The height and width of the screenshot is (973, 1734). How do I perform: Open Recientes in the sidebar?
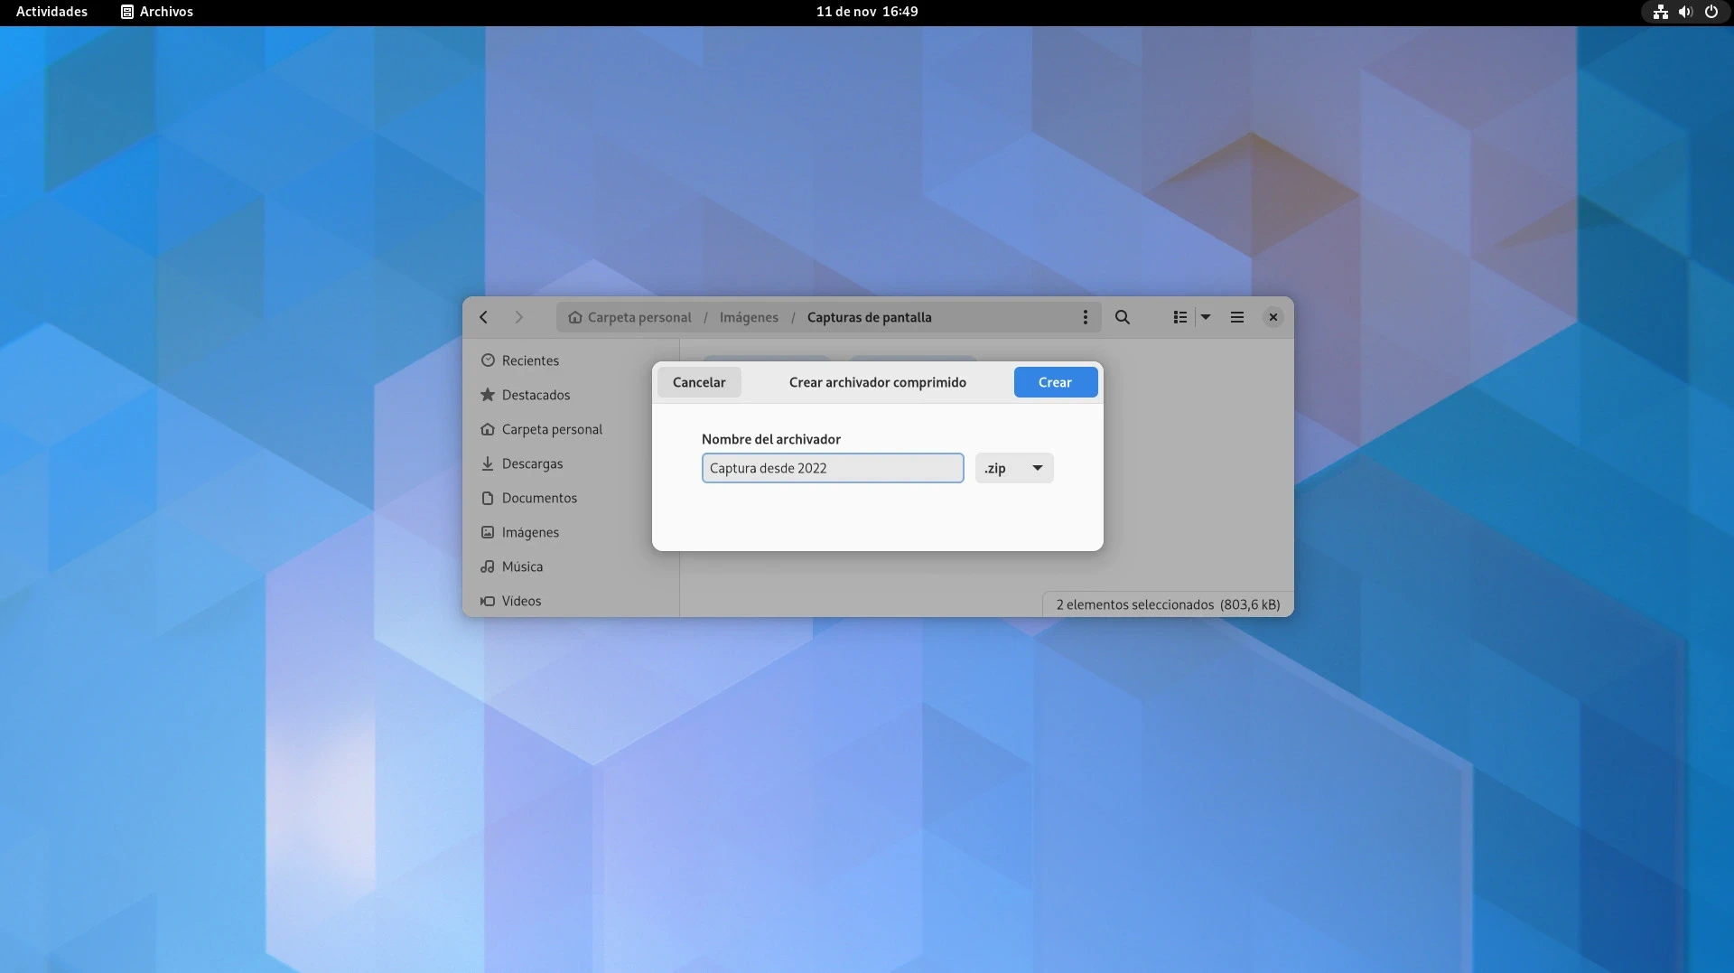(530, 360)
